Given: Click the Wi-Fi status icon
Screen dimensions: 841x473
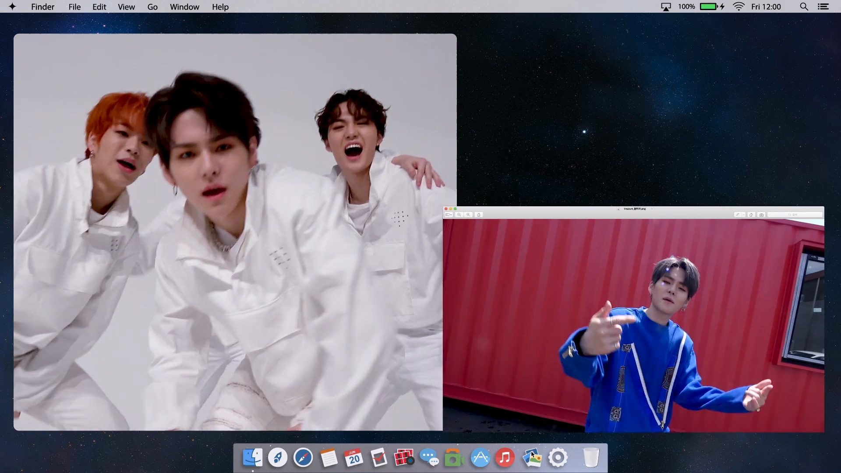Looking at the screenshot, I should tap(739, 7).
